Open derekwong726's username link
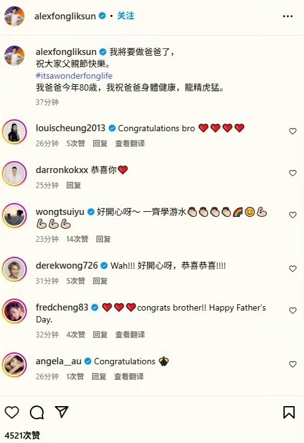304x443 pixels. pos(67,266)
